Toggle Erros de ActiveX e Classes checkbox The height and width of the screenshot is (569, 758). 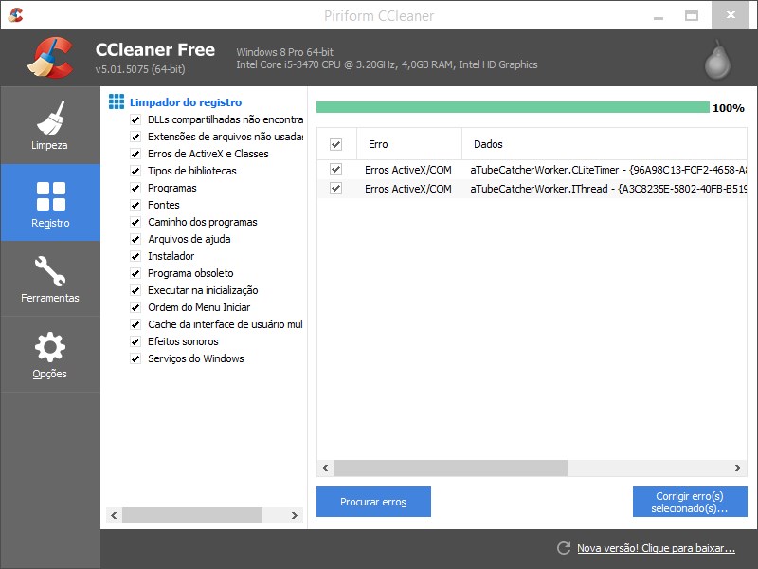tap(135, 154)
